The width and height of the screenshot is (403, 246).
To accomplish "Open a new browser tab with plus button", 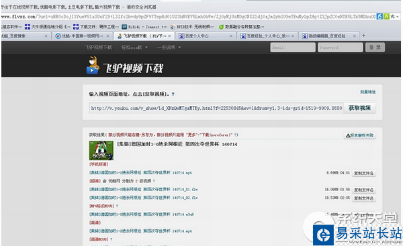I will click(x=363, y=36).
